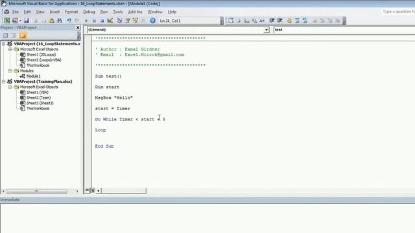415x233 pixels.
Task: Open the Project Explorer toolbar icon
Action: [x=119, y=21]
